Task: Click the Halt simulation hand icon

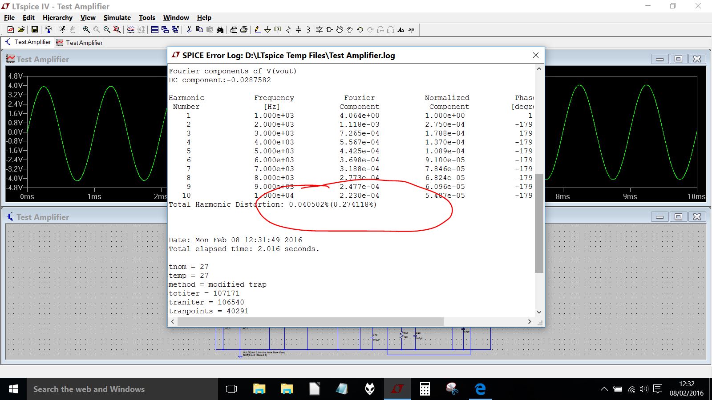Action: 73,30
